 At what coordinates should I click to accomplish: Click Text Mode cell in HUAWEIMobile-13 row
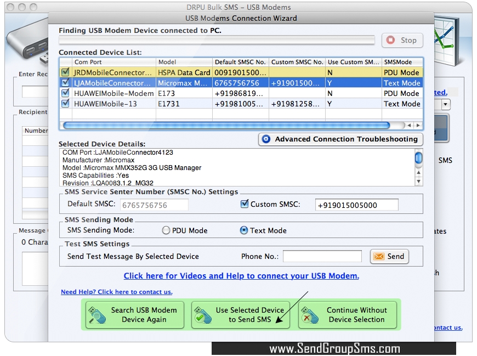click(x=402, y=104)
